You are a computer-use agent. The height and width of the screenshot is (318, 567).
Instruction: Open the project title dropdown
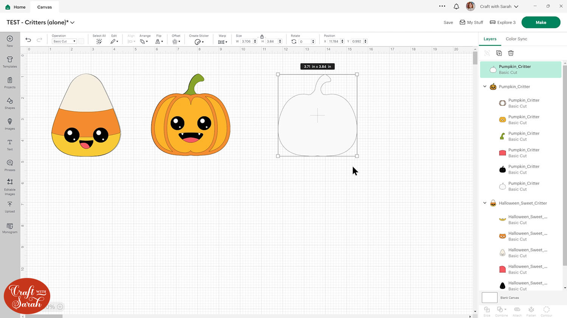pos(73,23)
